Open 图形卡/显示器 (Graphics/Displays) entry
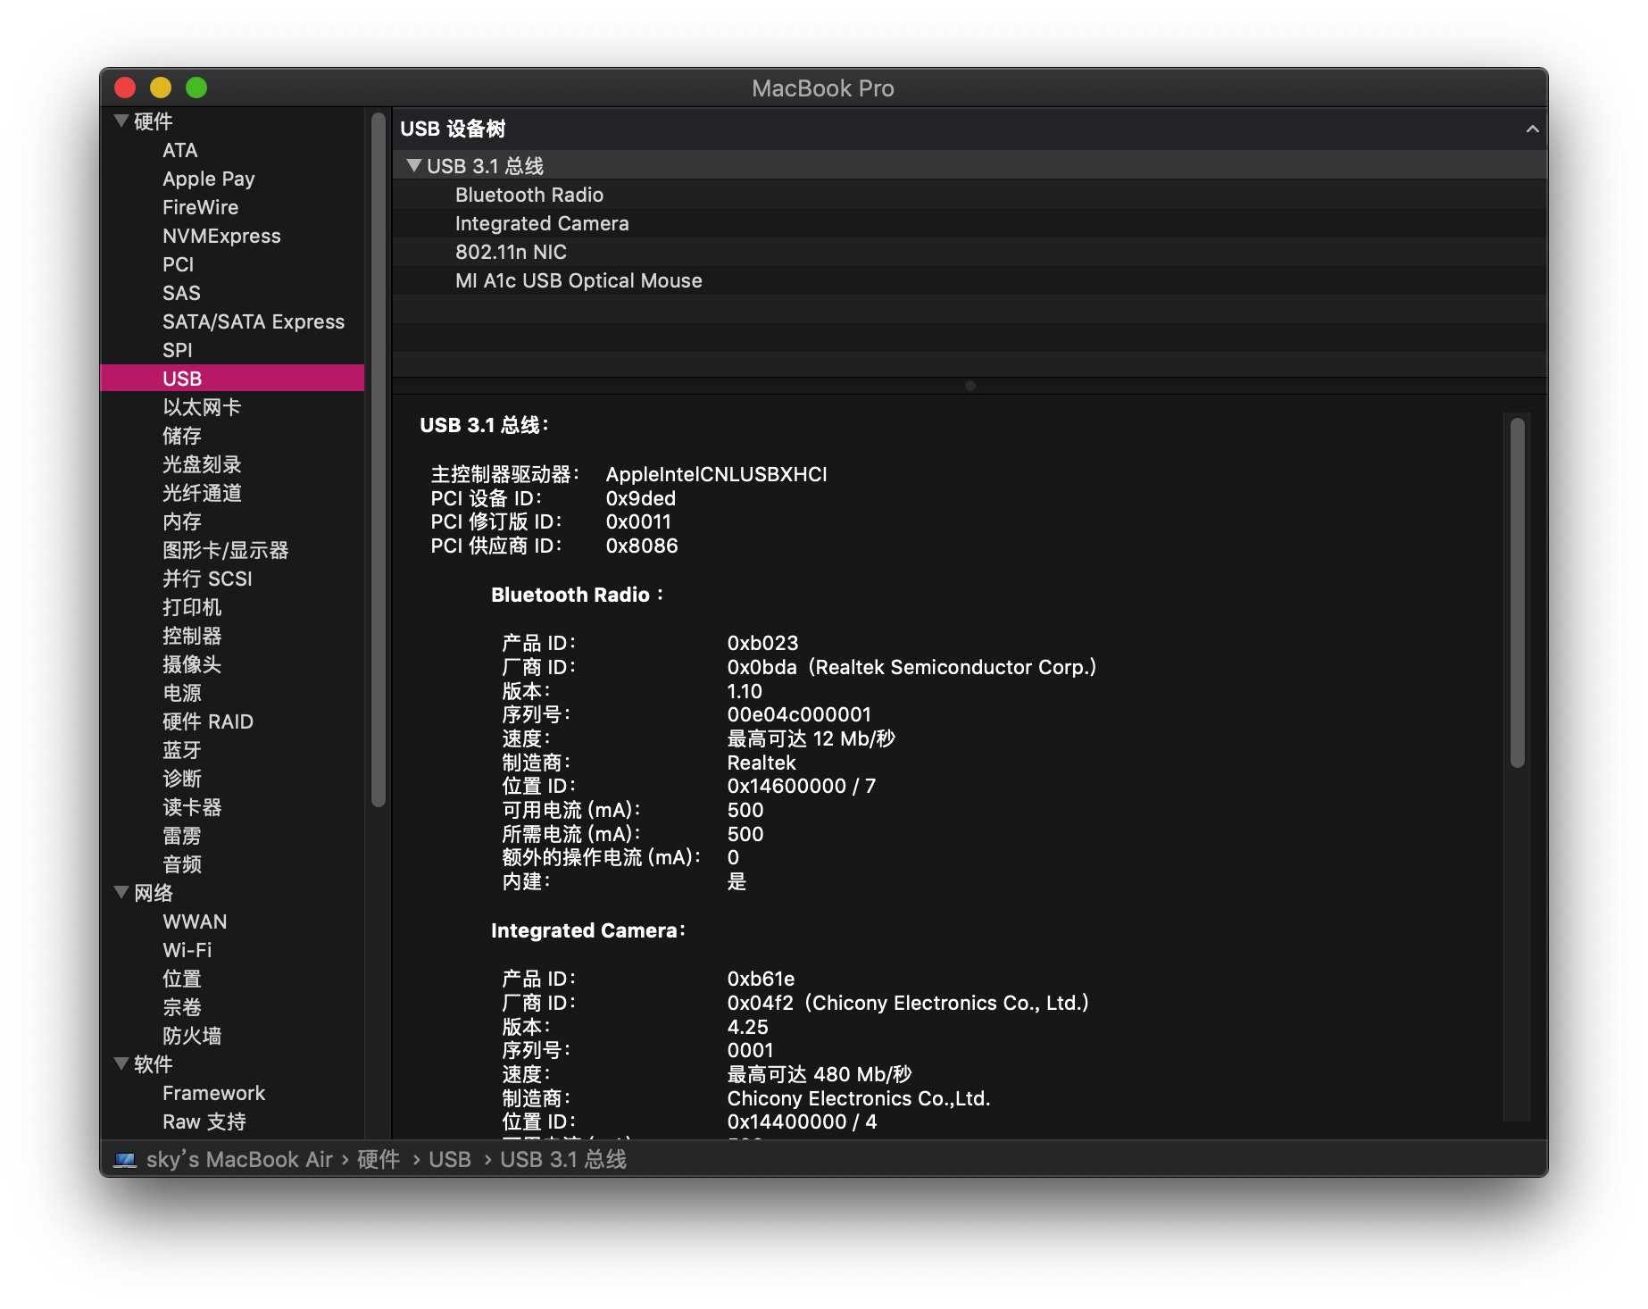1648x1309 pixels. [x=225, y=550]
